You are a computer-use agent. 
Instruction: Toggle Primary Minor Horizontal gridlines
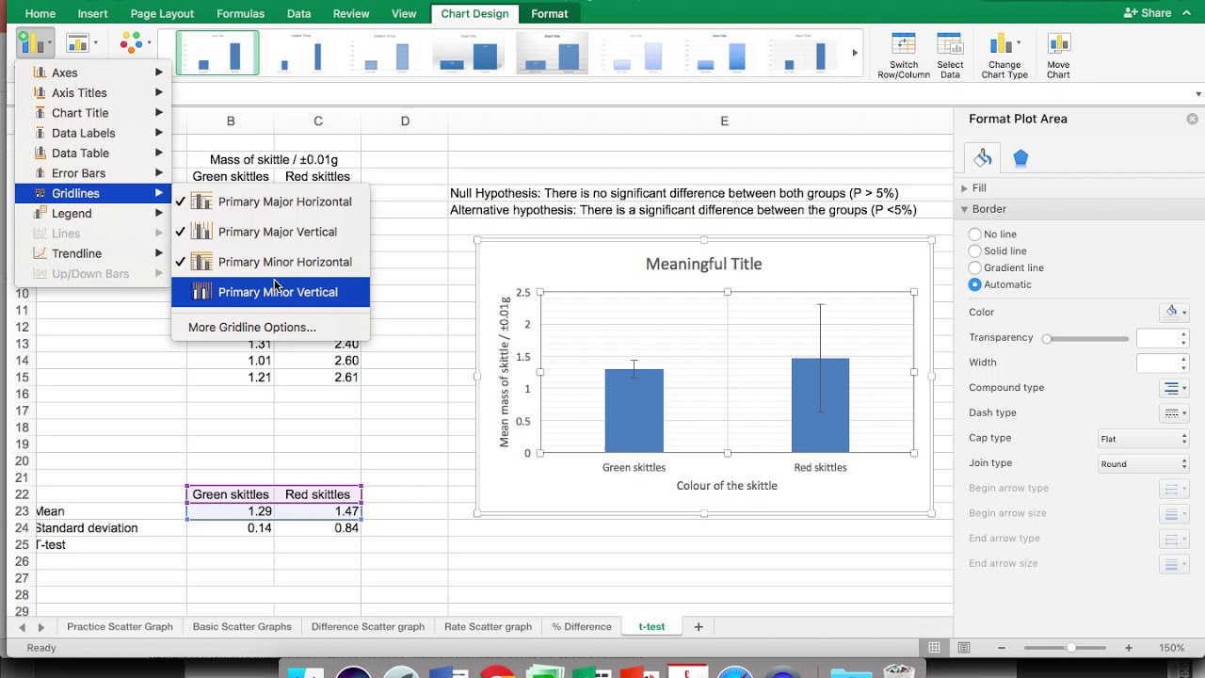point(271,262)
